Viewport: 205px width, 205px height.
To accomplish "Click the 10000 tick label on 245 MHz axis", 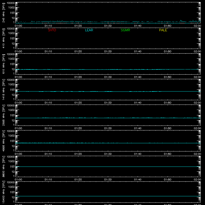I will tap(11, 3).
